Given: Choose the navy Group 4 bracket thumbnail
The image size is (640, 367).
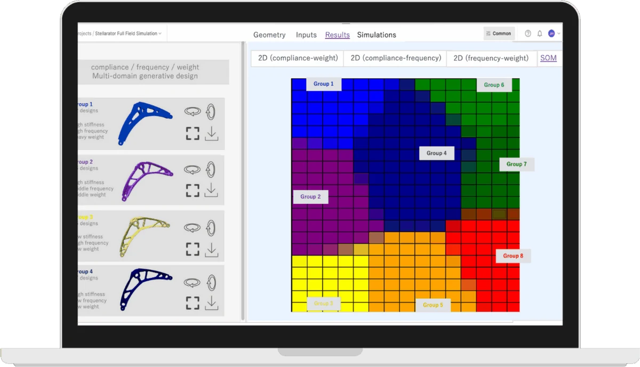Looking at the screenshot, I should click(x=147, y=291).
